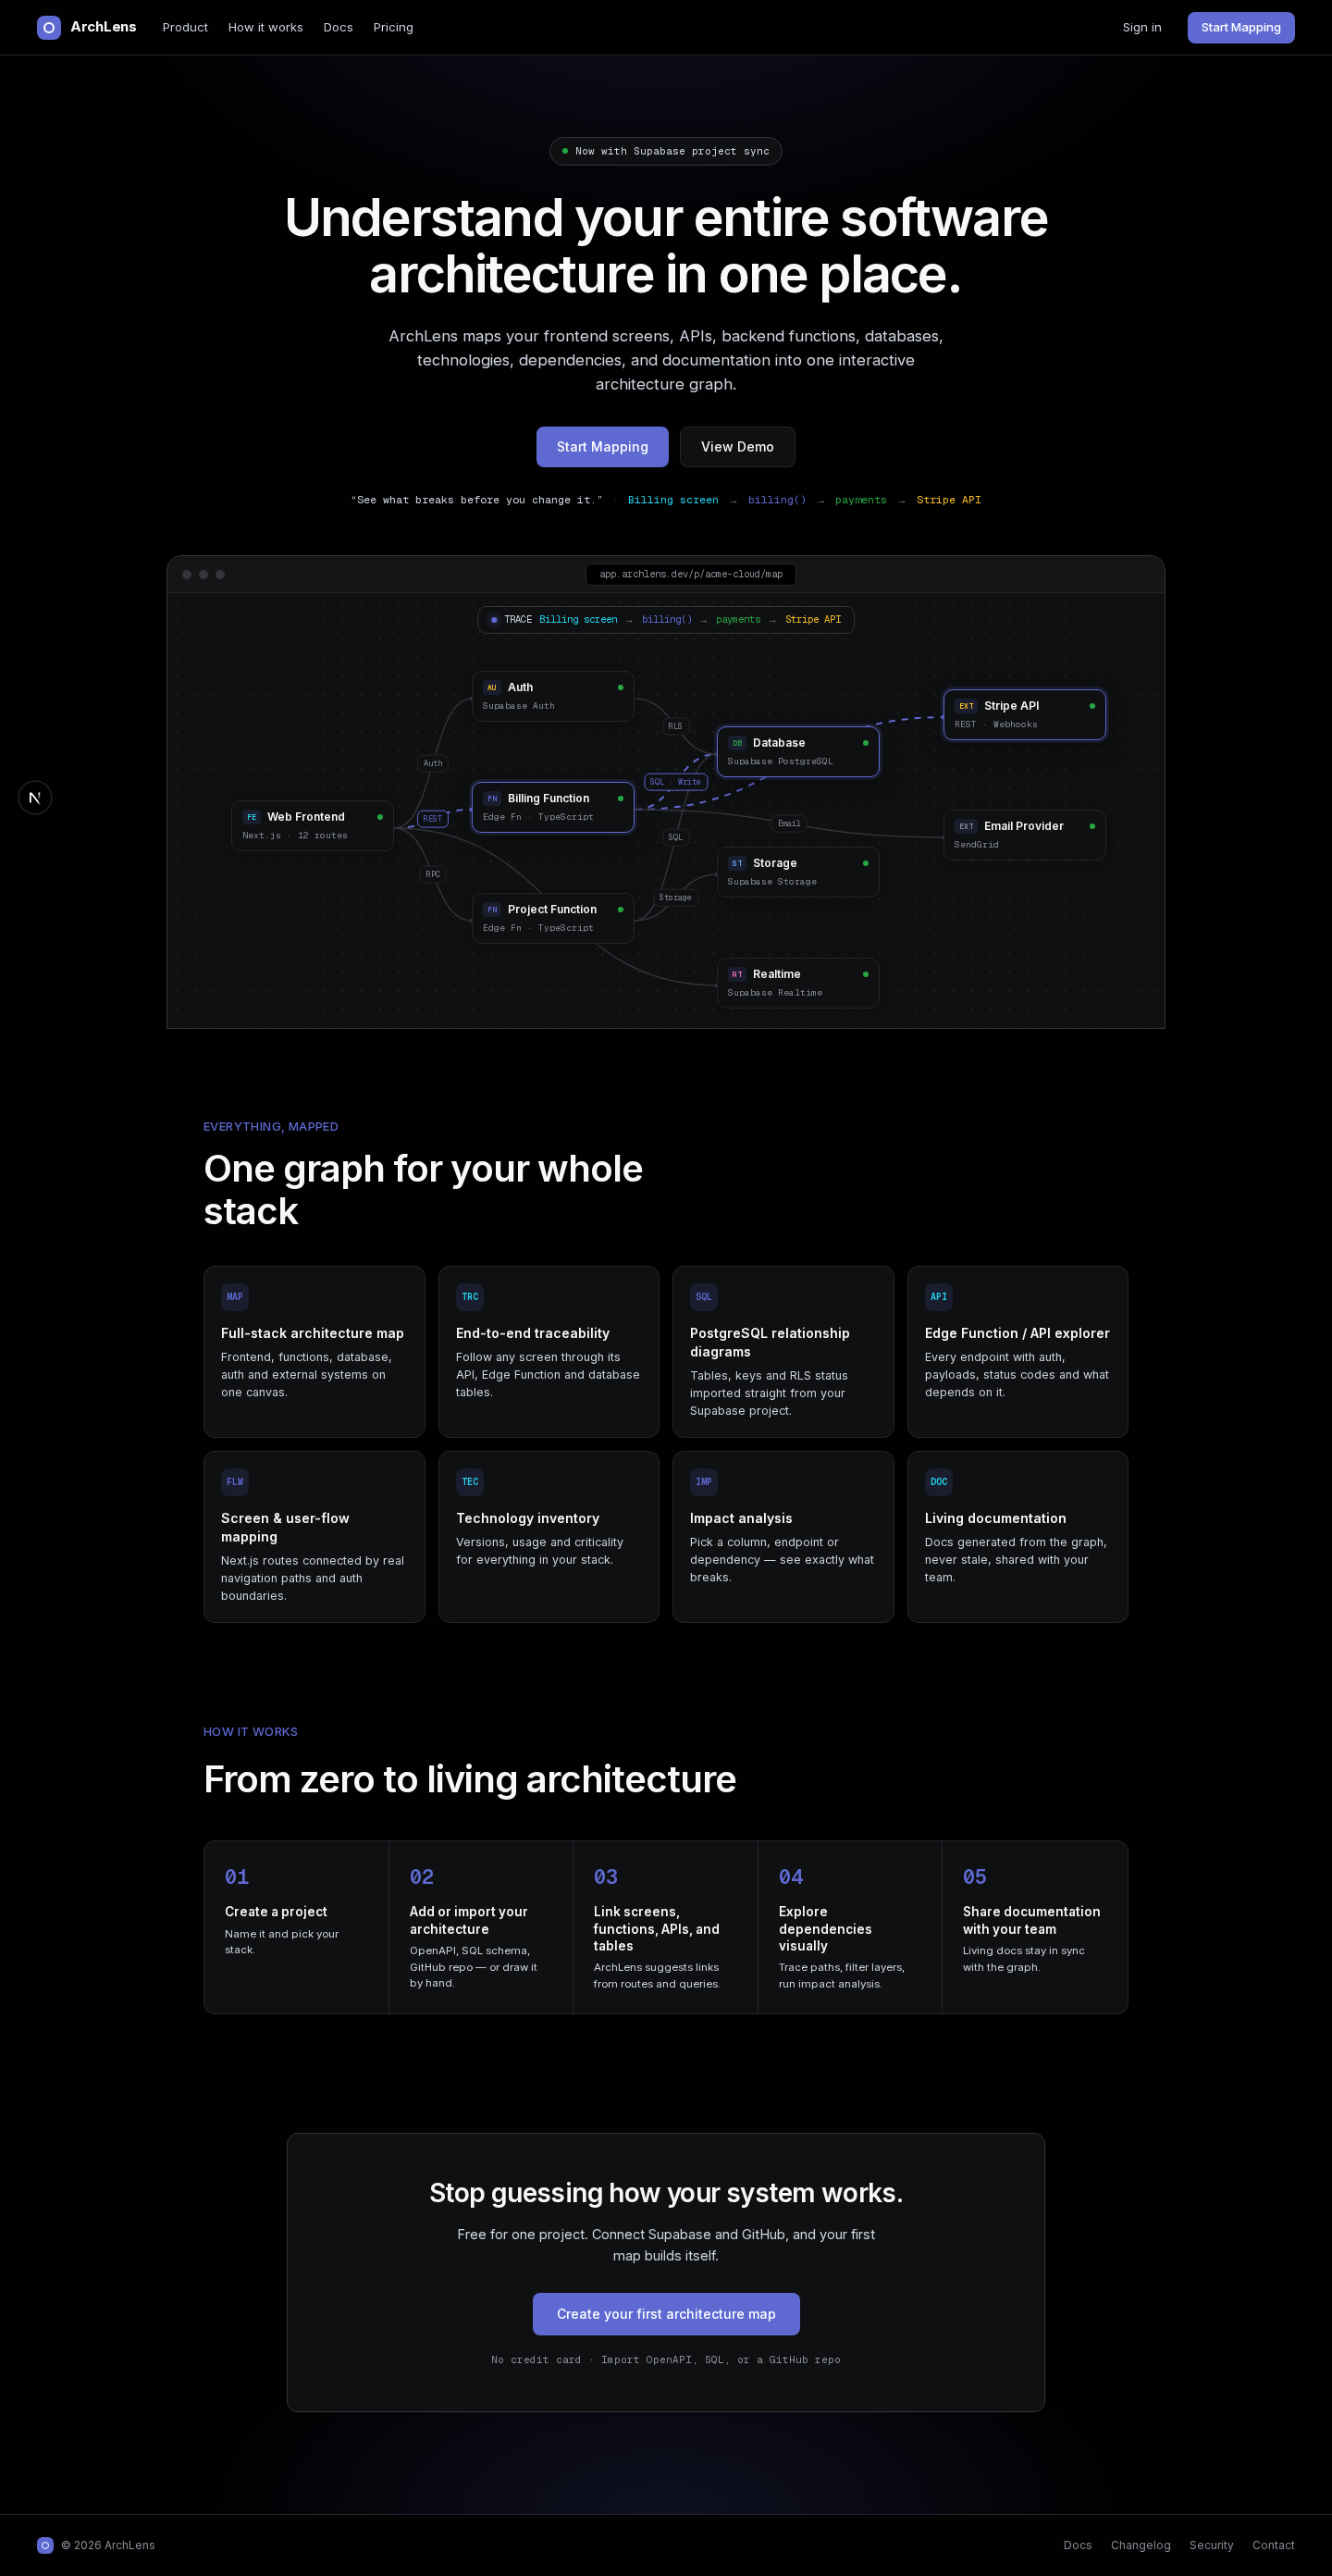Click the ST badge on Storage node
Screen dimensions: 1332x2576
pyautogui.click(x=737, y=864)
